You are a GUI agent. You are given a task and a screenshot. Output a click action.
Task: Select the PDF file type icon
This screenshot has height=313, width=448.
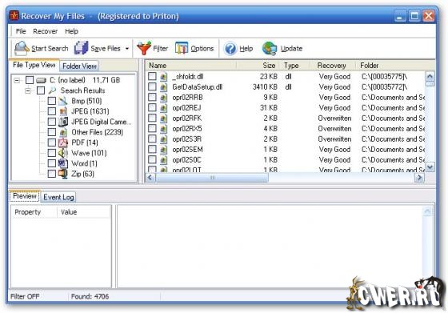[63, 142]
